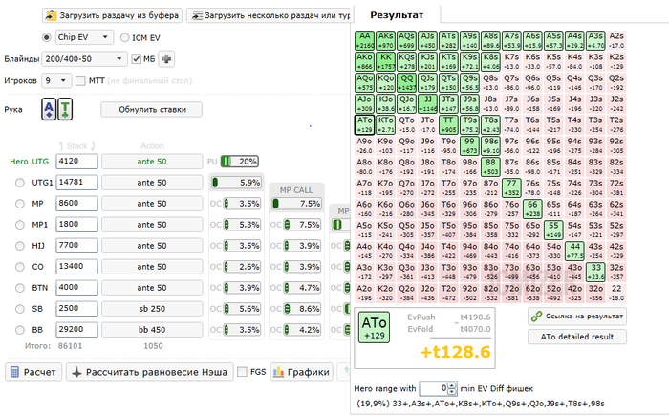Adjust UTG1 5.9% range slider
The height and width of the screenshot is (416, 669).
pos(236,183)
